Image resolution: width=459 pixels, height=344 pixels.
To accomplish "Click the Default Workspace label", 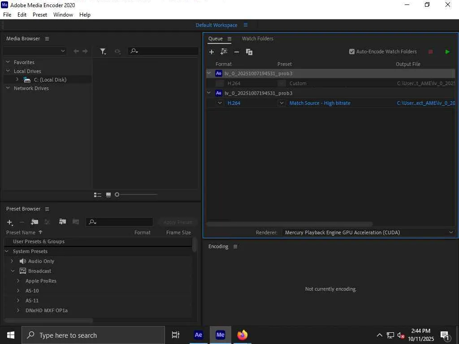I will coord(217,25).
